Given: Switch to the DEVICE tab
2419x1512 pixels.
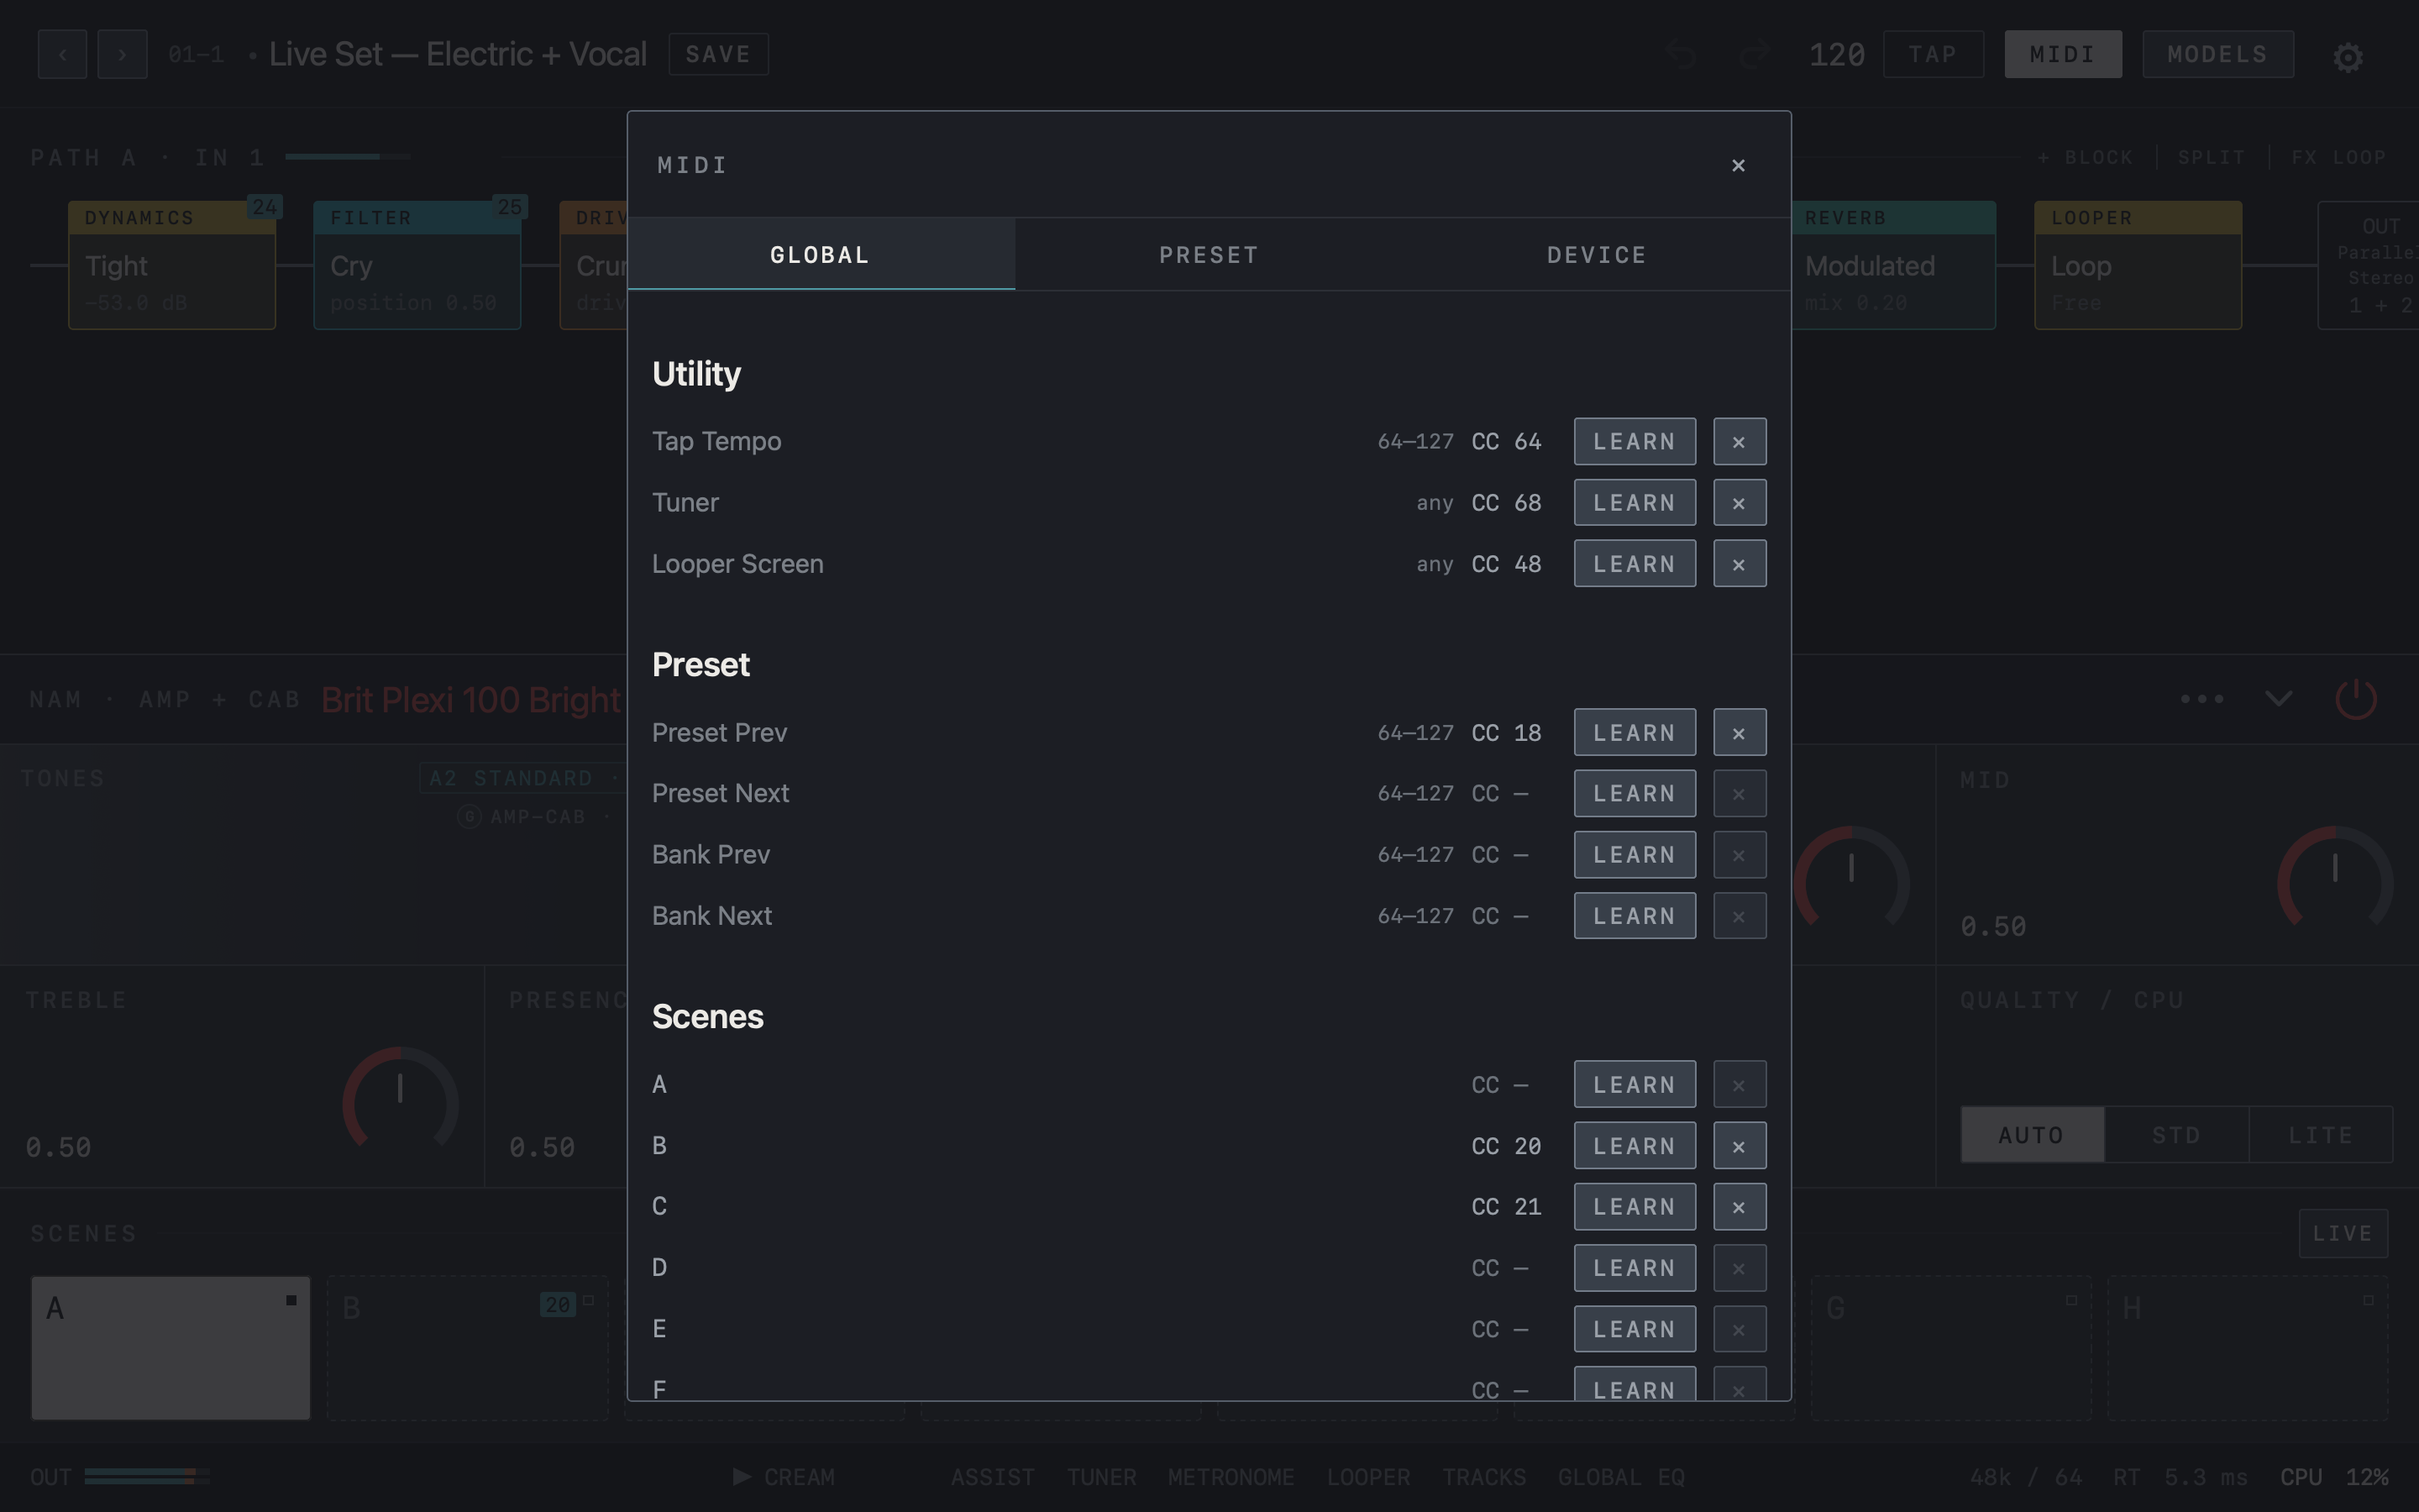Looking at the screenshot, I should tap(1597, 255).
